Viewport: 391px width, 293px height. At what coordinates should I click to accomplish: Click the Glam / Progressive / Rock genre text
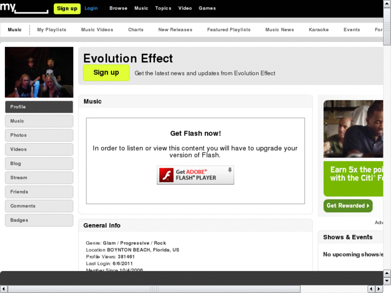click(x=134, y=243)
